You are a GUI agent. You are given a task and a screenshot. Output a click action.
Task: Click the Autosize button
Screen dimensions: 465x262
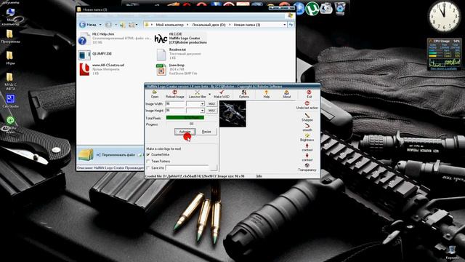point(185,132)
